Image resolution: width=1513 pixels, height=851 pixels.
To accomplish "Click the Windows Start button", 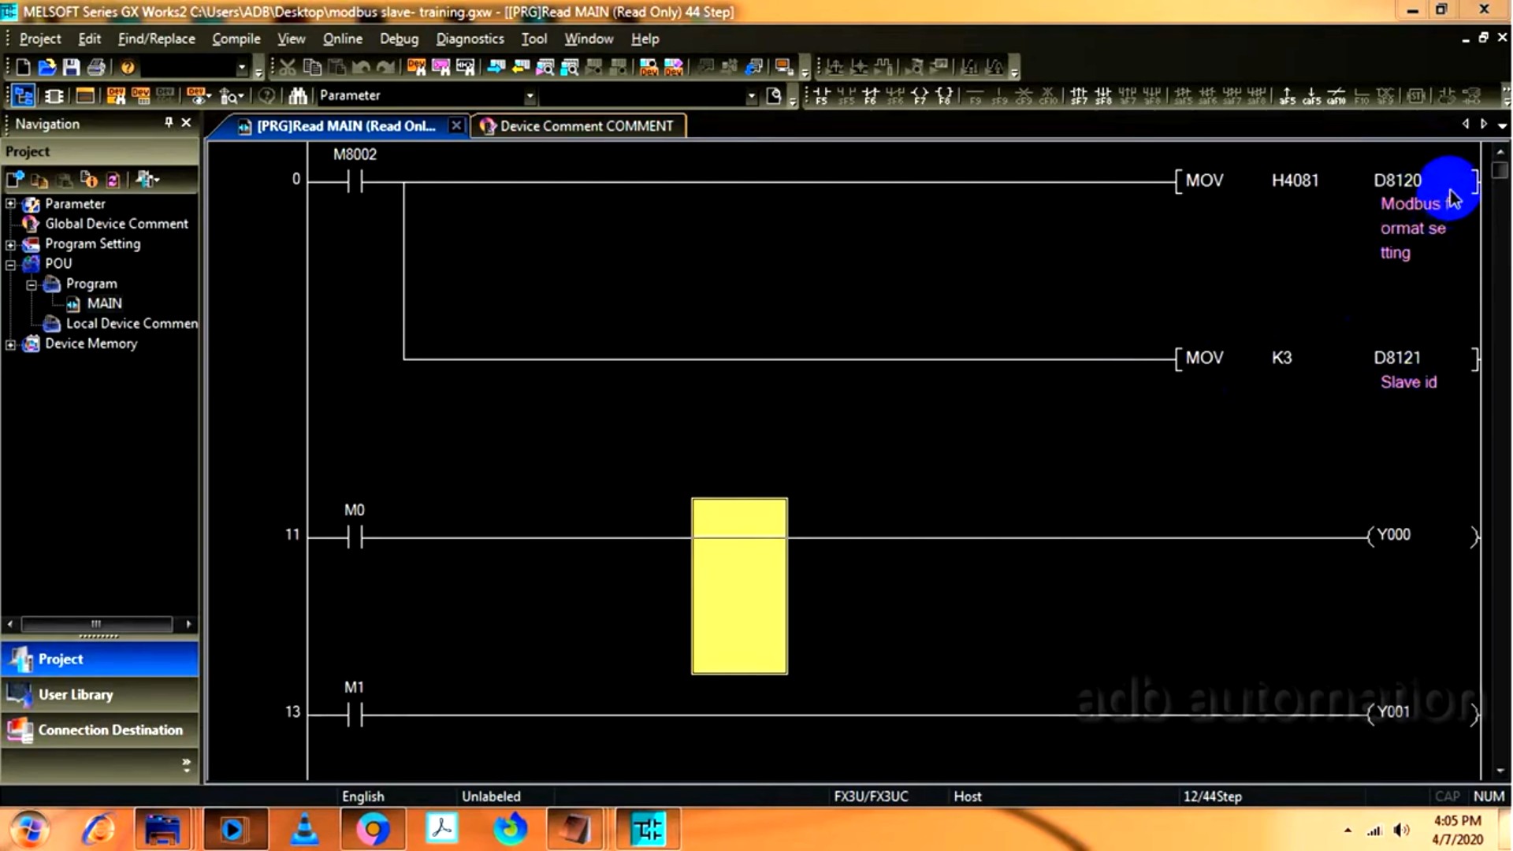I will pos(29,830).
